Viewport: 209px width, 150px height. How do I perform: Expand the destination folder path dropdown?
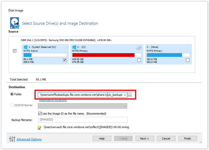[x=125, y=95]
